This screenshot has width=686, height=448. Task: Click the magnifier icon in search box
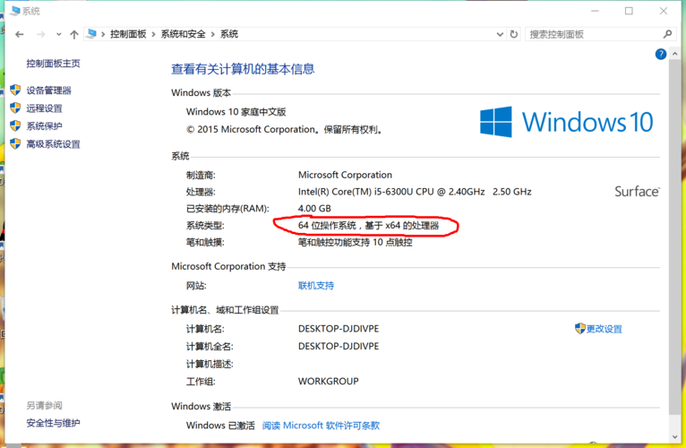coord(667,34)
